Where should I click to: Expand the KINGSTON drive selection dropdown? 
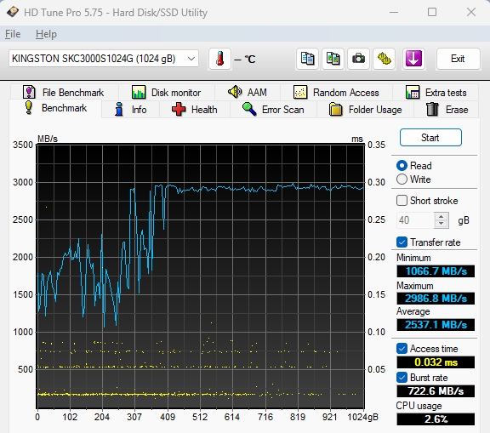click(x=191, y=59)
